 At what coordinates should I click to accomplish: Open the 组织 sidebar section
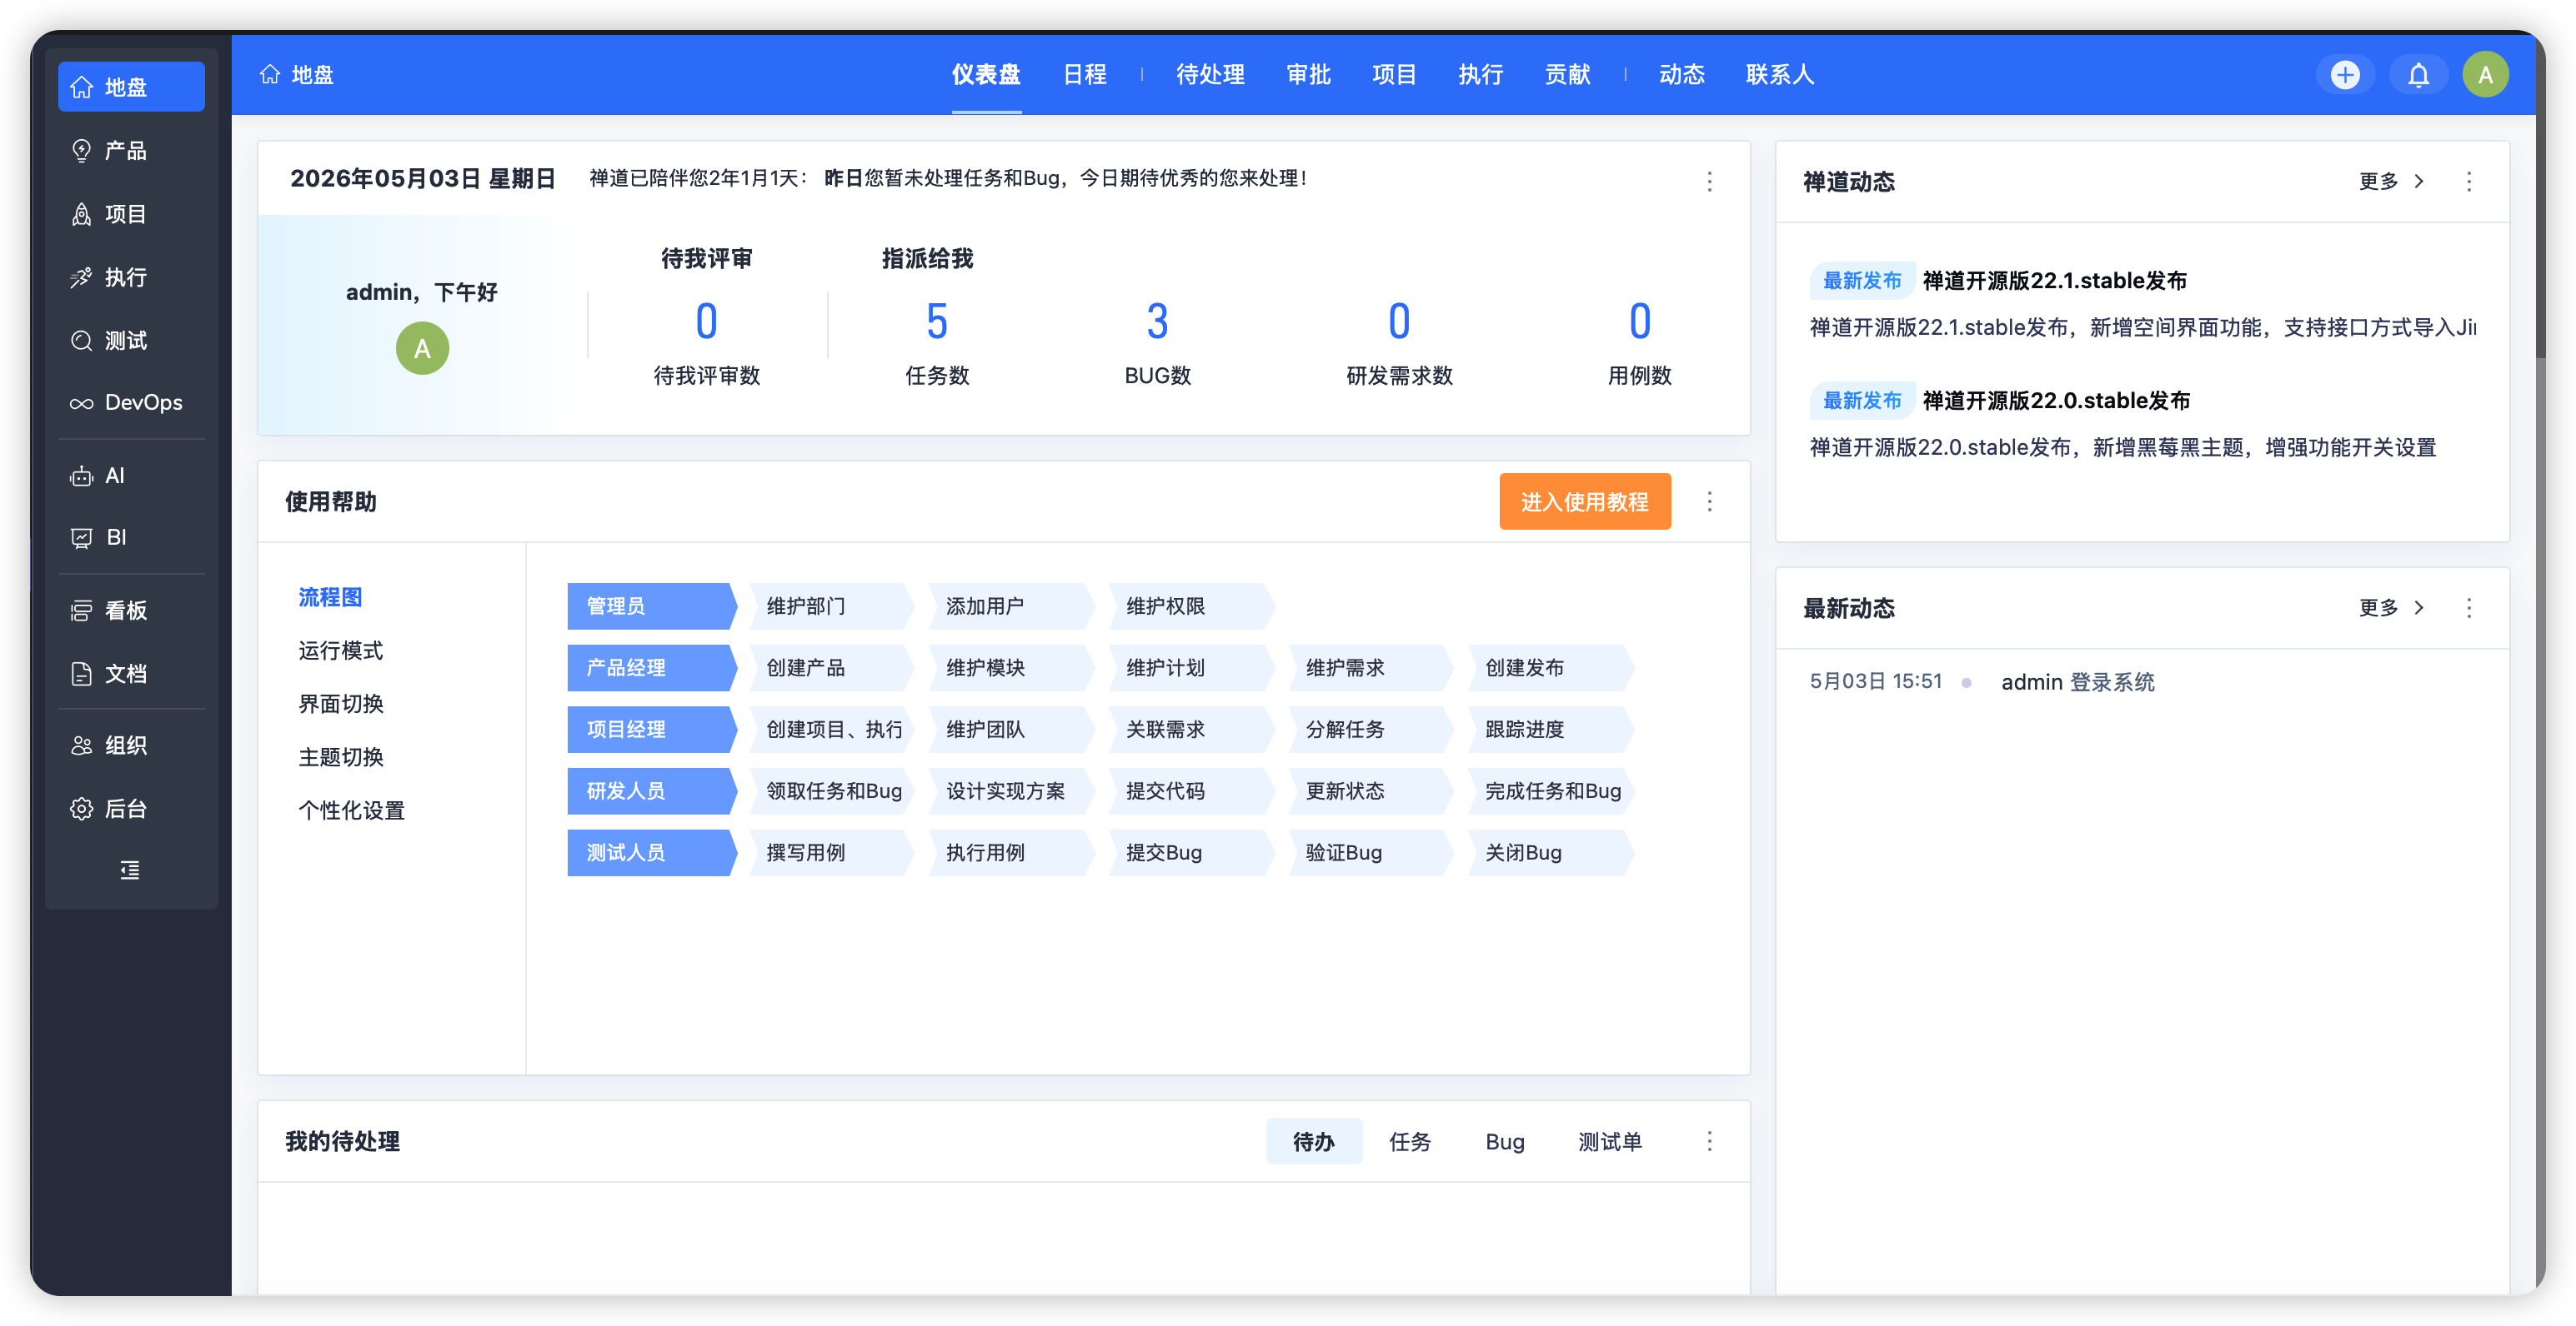[131, 745]
